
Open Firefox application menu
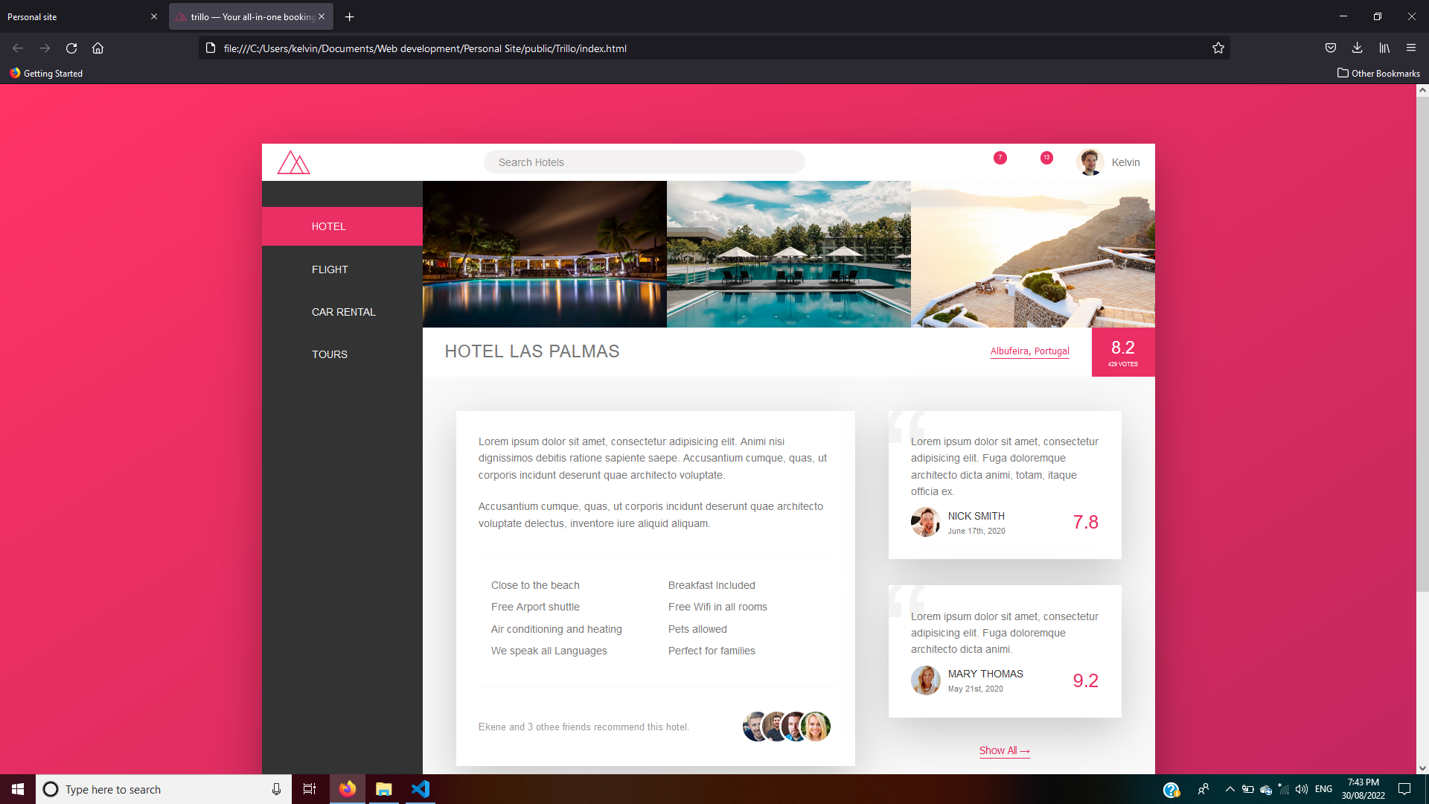[x=1410, y=48]
